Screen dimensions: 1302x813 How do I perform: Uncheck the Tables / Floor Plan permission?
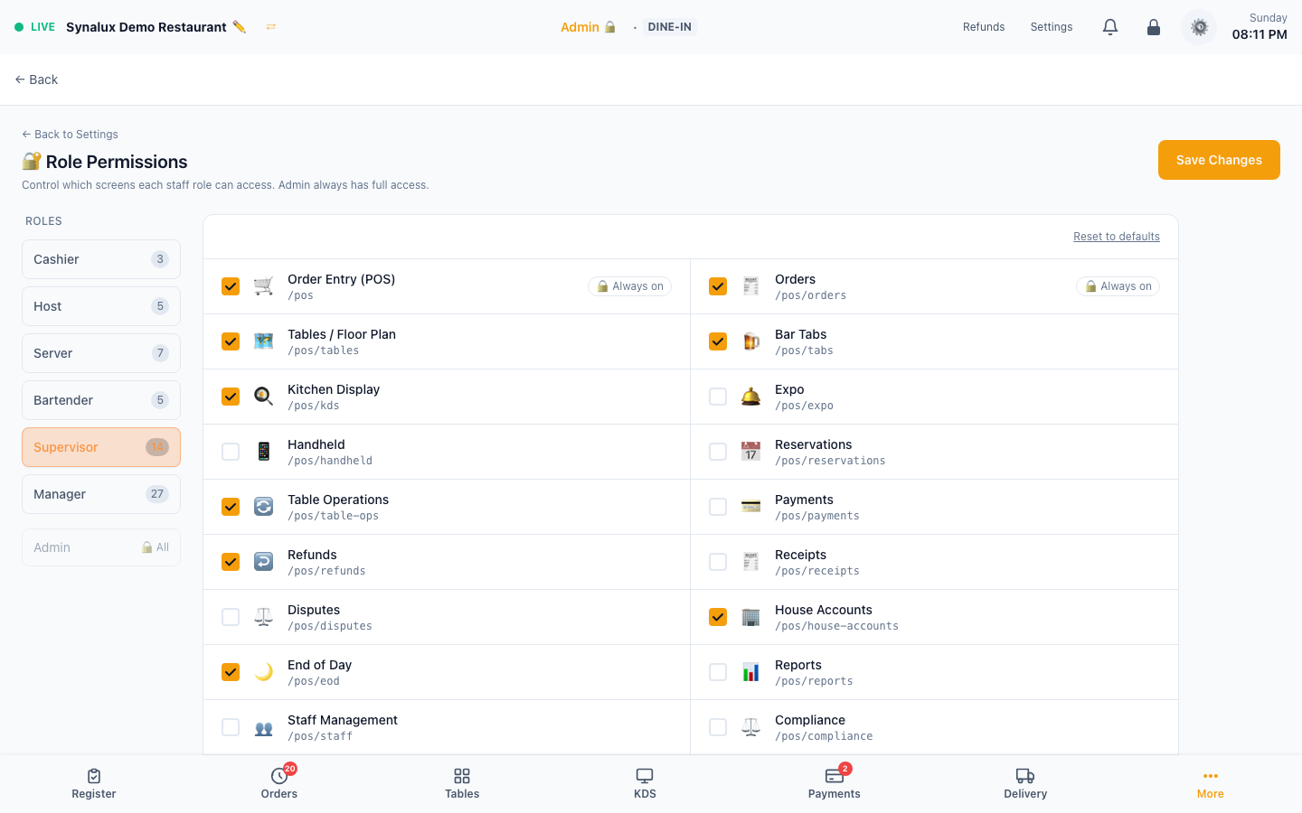click(231, 341)
